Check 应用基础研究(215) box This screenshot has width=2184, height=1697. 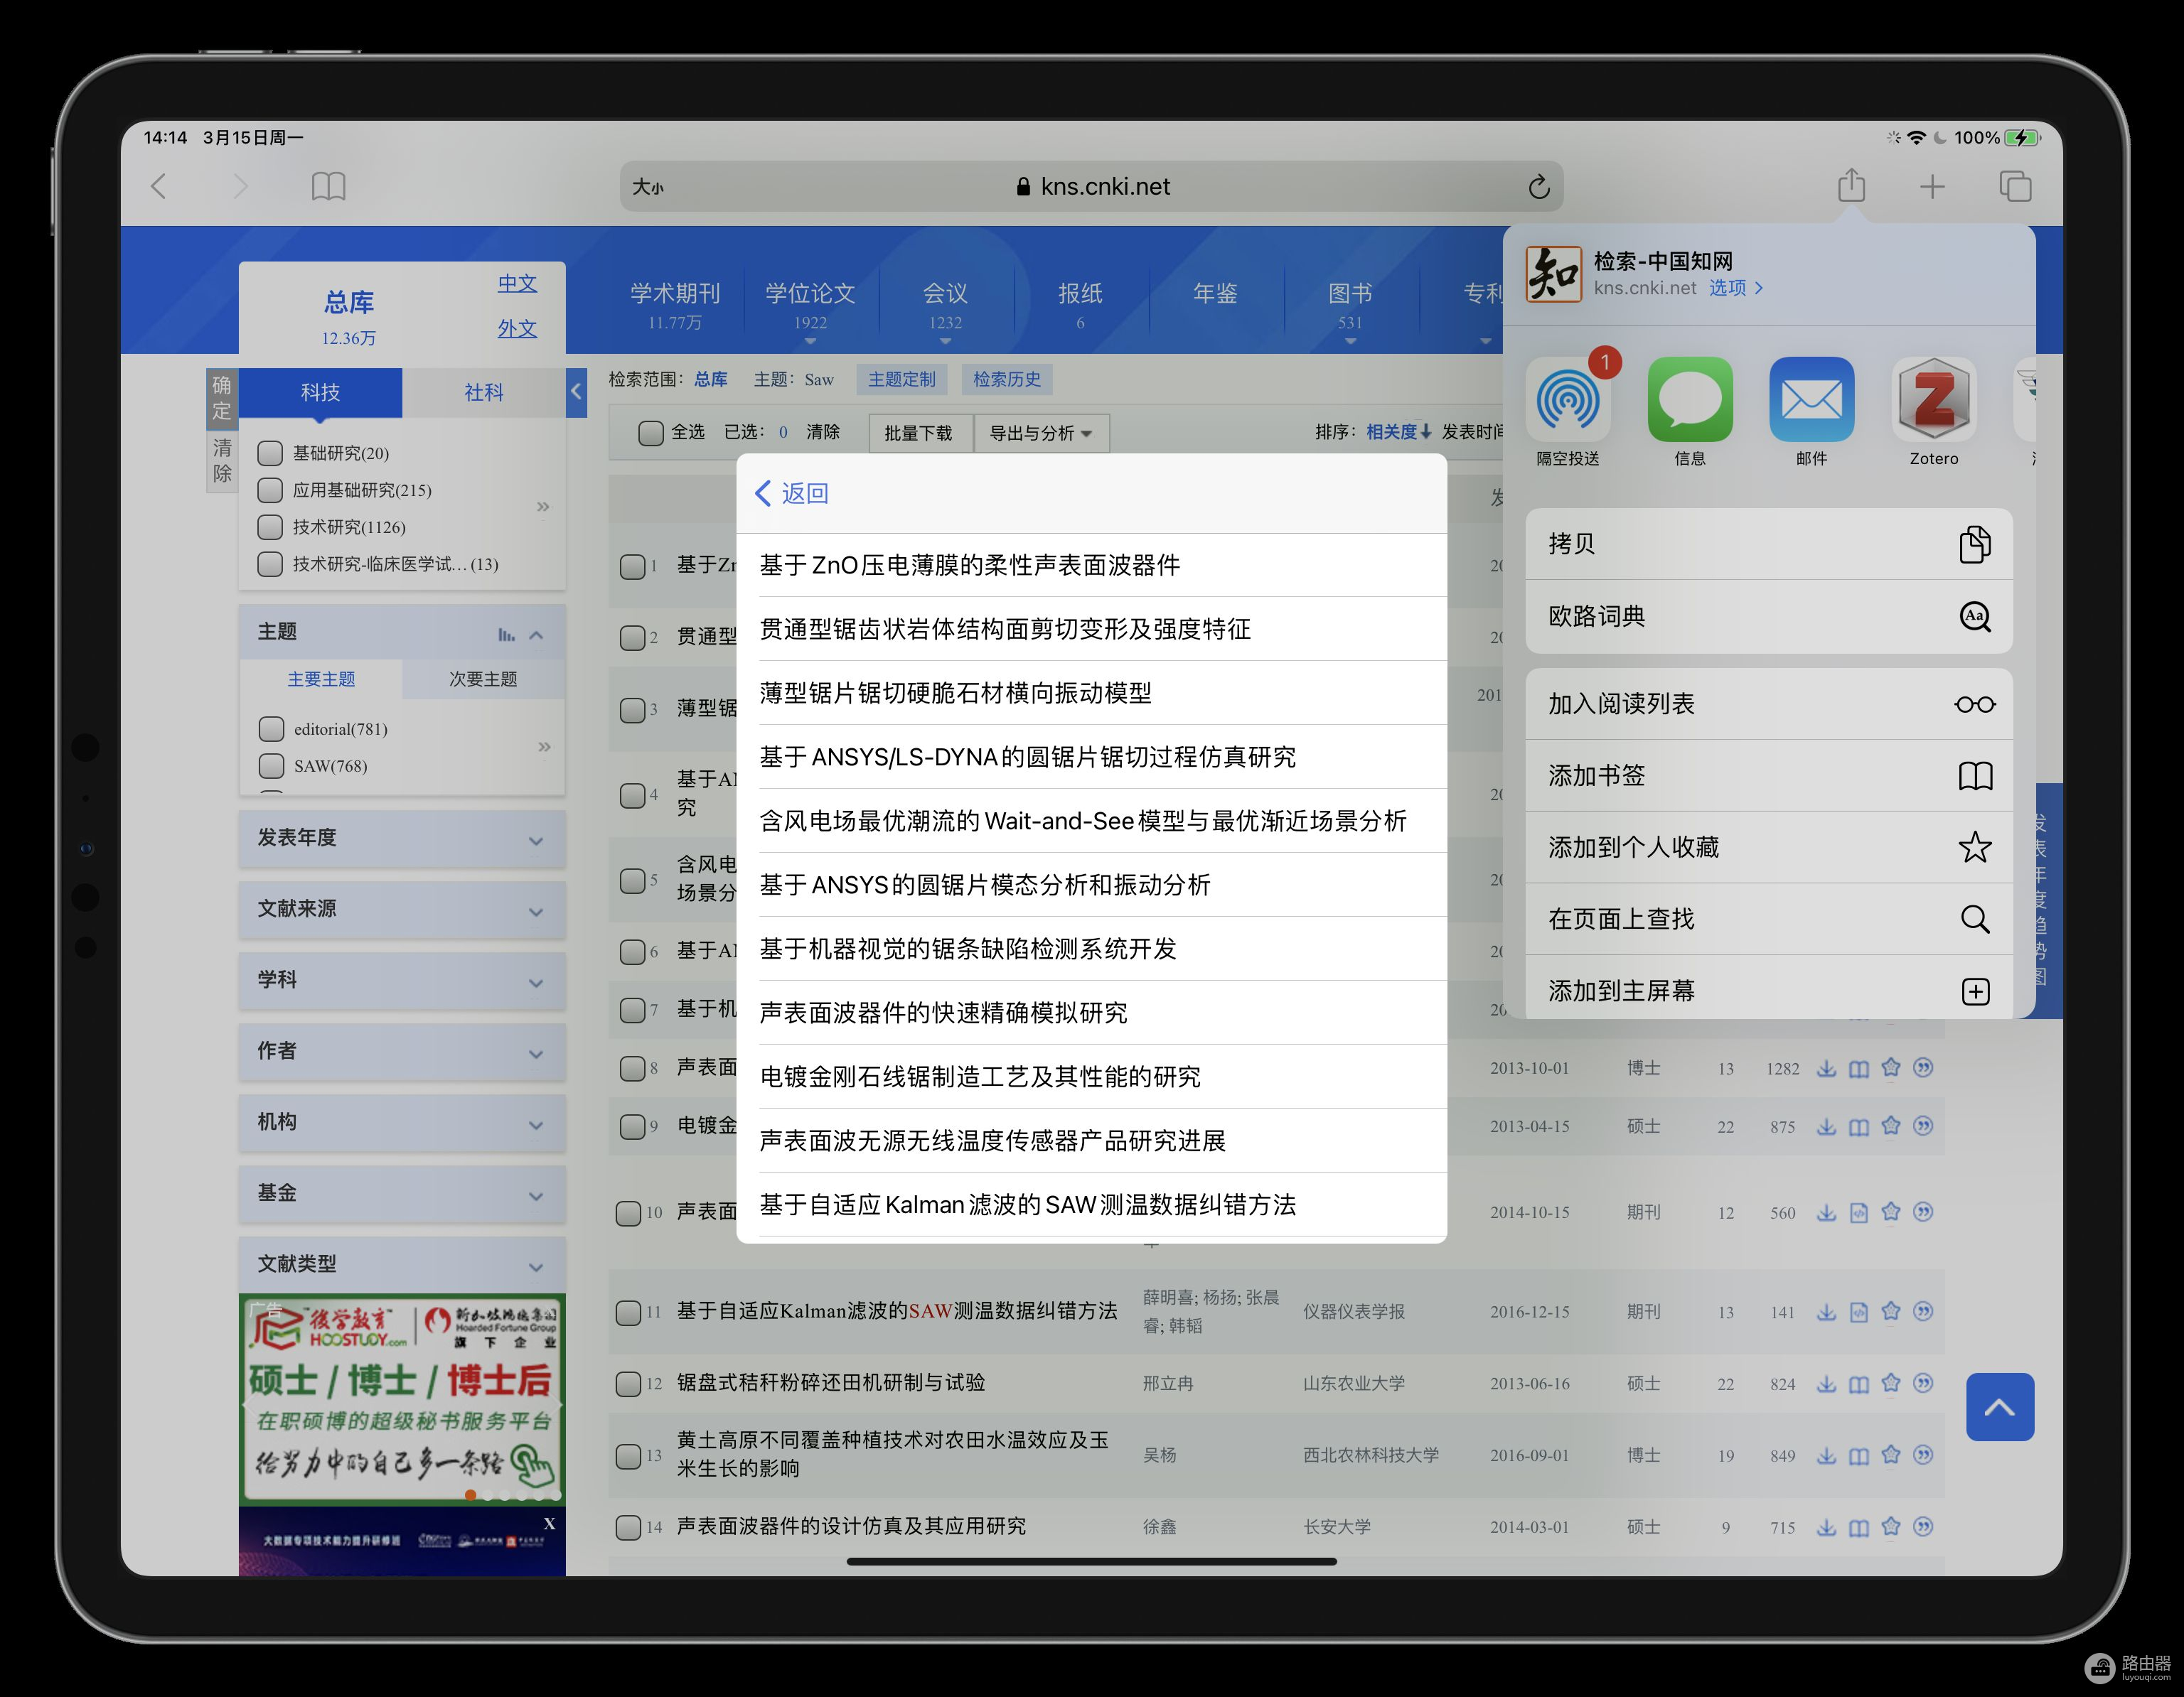270,491
